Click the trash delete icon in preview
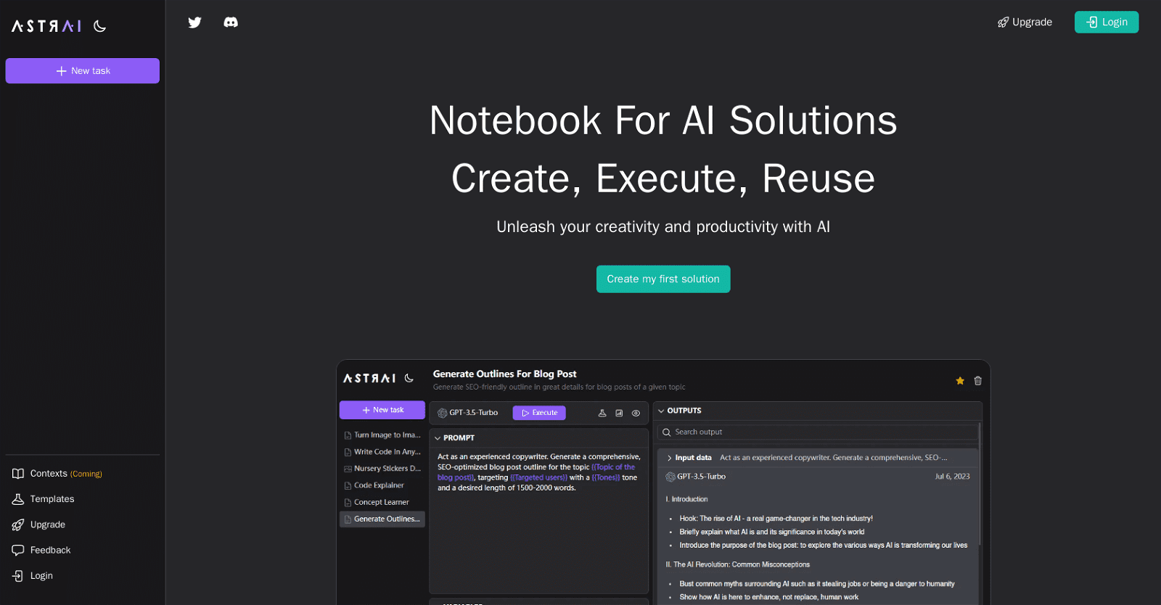This screenshot has height=605, width=1161. point(977,381)
